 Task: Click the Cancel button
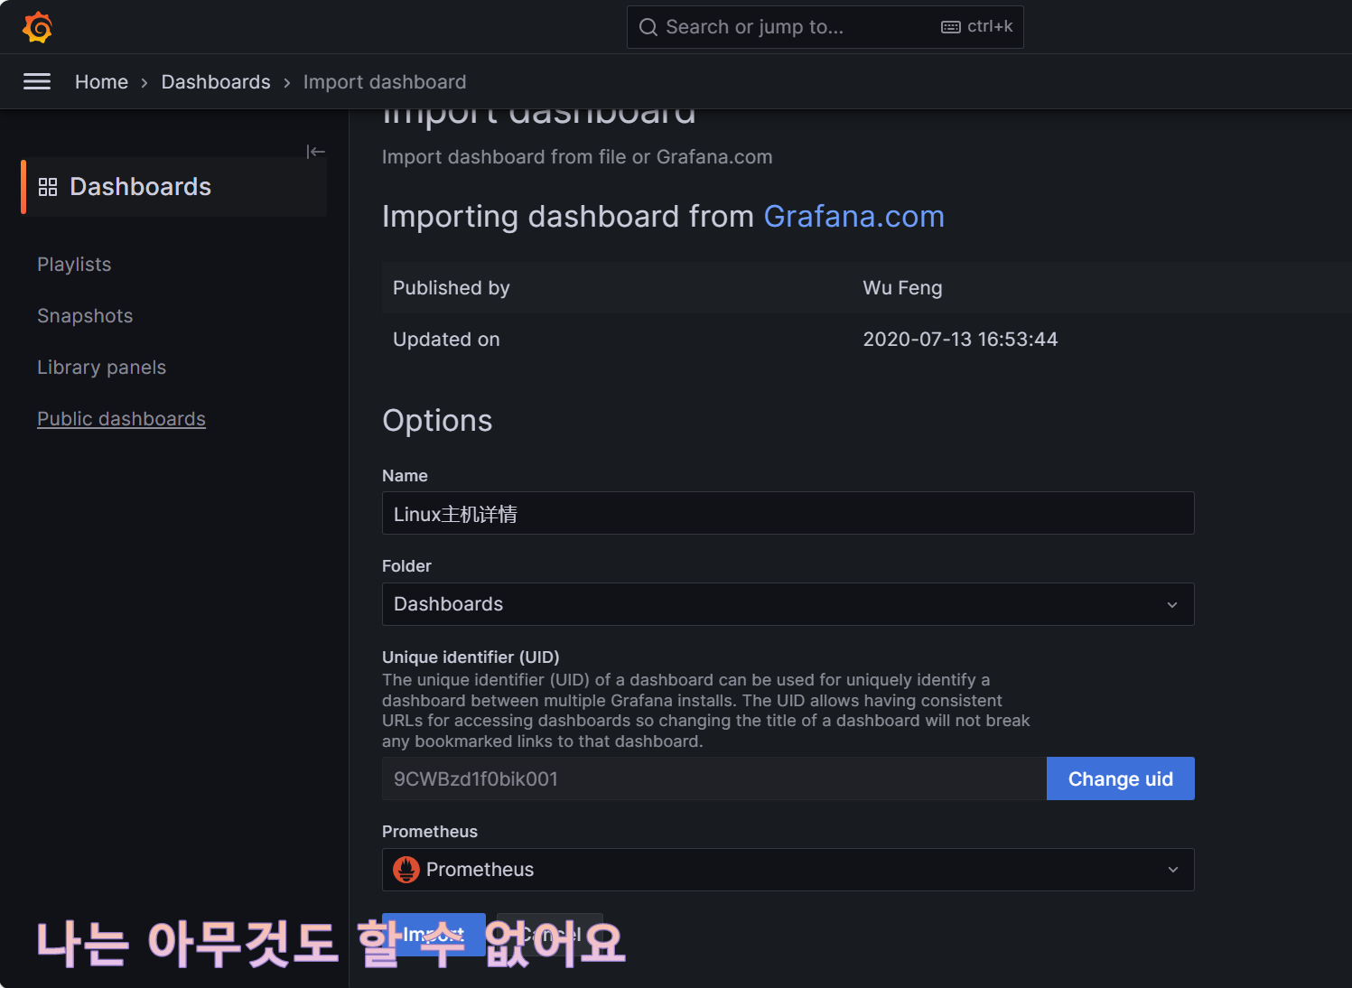[550, 935]
